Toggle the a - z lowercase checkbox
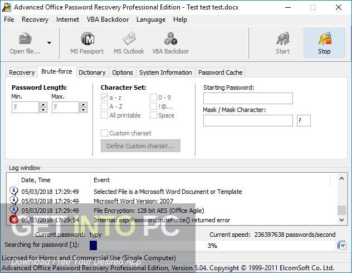Image resolution: width=352 pixels, height=273 pixels. [x=104, y=97]
